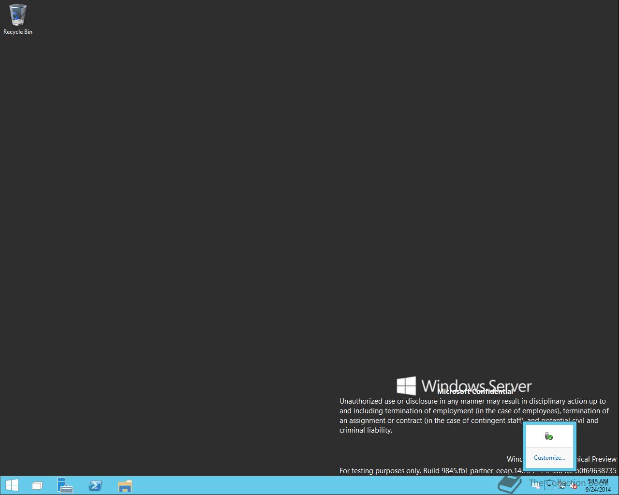Open the Recycle Bin desktop icon
619x495 pixels.
pos(17,20)
